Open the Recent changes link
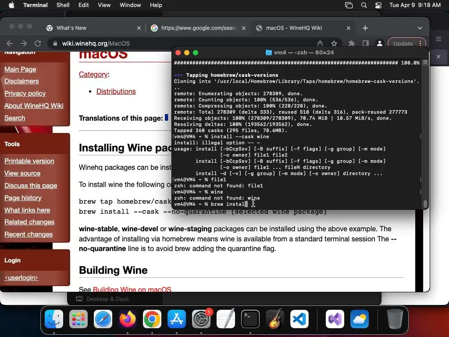 (x=29, y=234)
